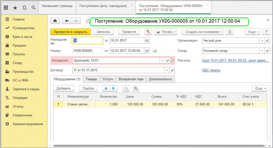Screen dimensions: 273x148
Task: Switch to the Возвратная тара tab
Action: click(x=131, y=79)
